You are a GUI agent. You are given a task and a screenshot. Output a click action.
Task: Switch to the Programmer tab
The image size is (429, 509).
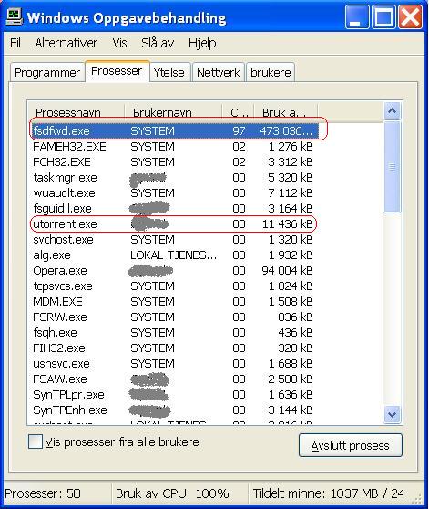click(47, 72)
